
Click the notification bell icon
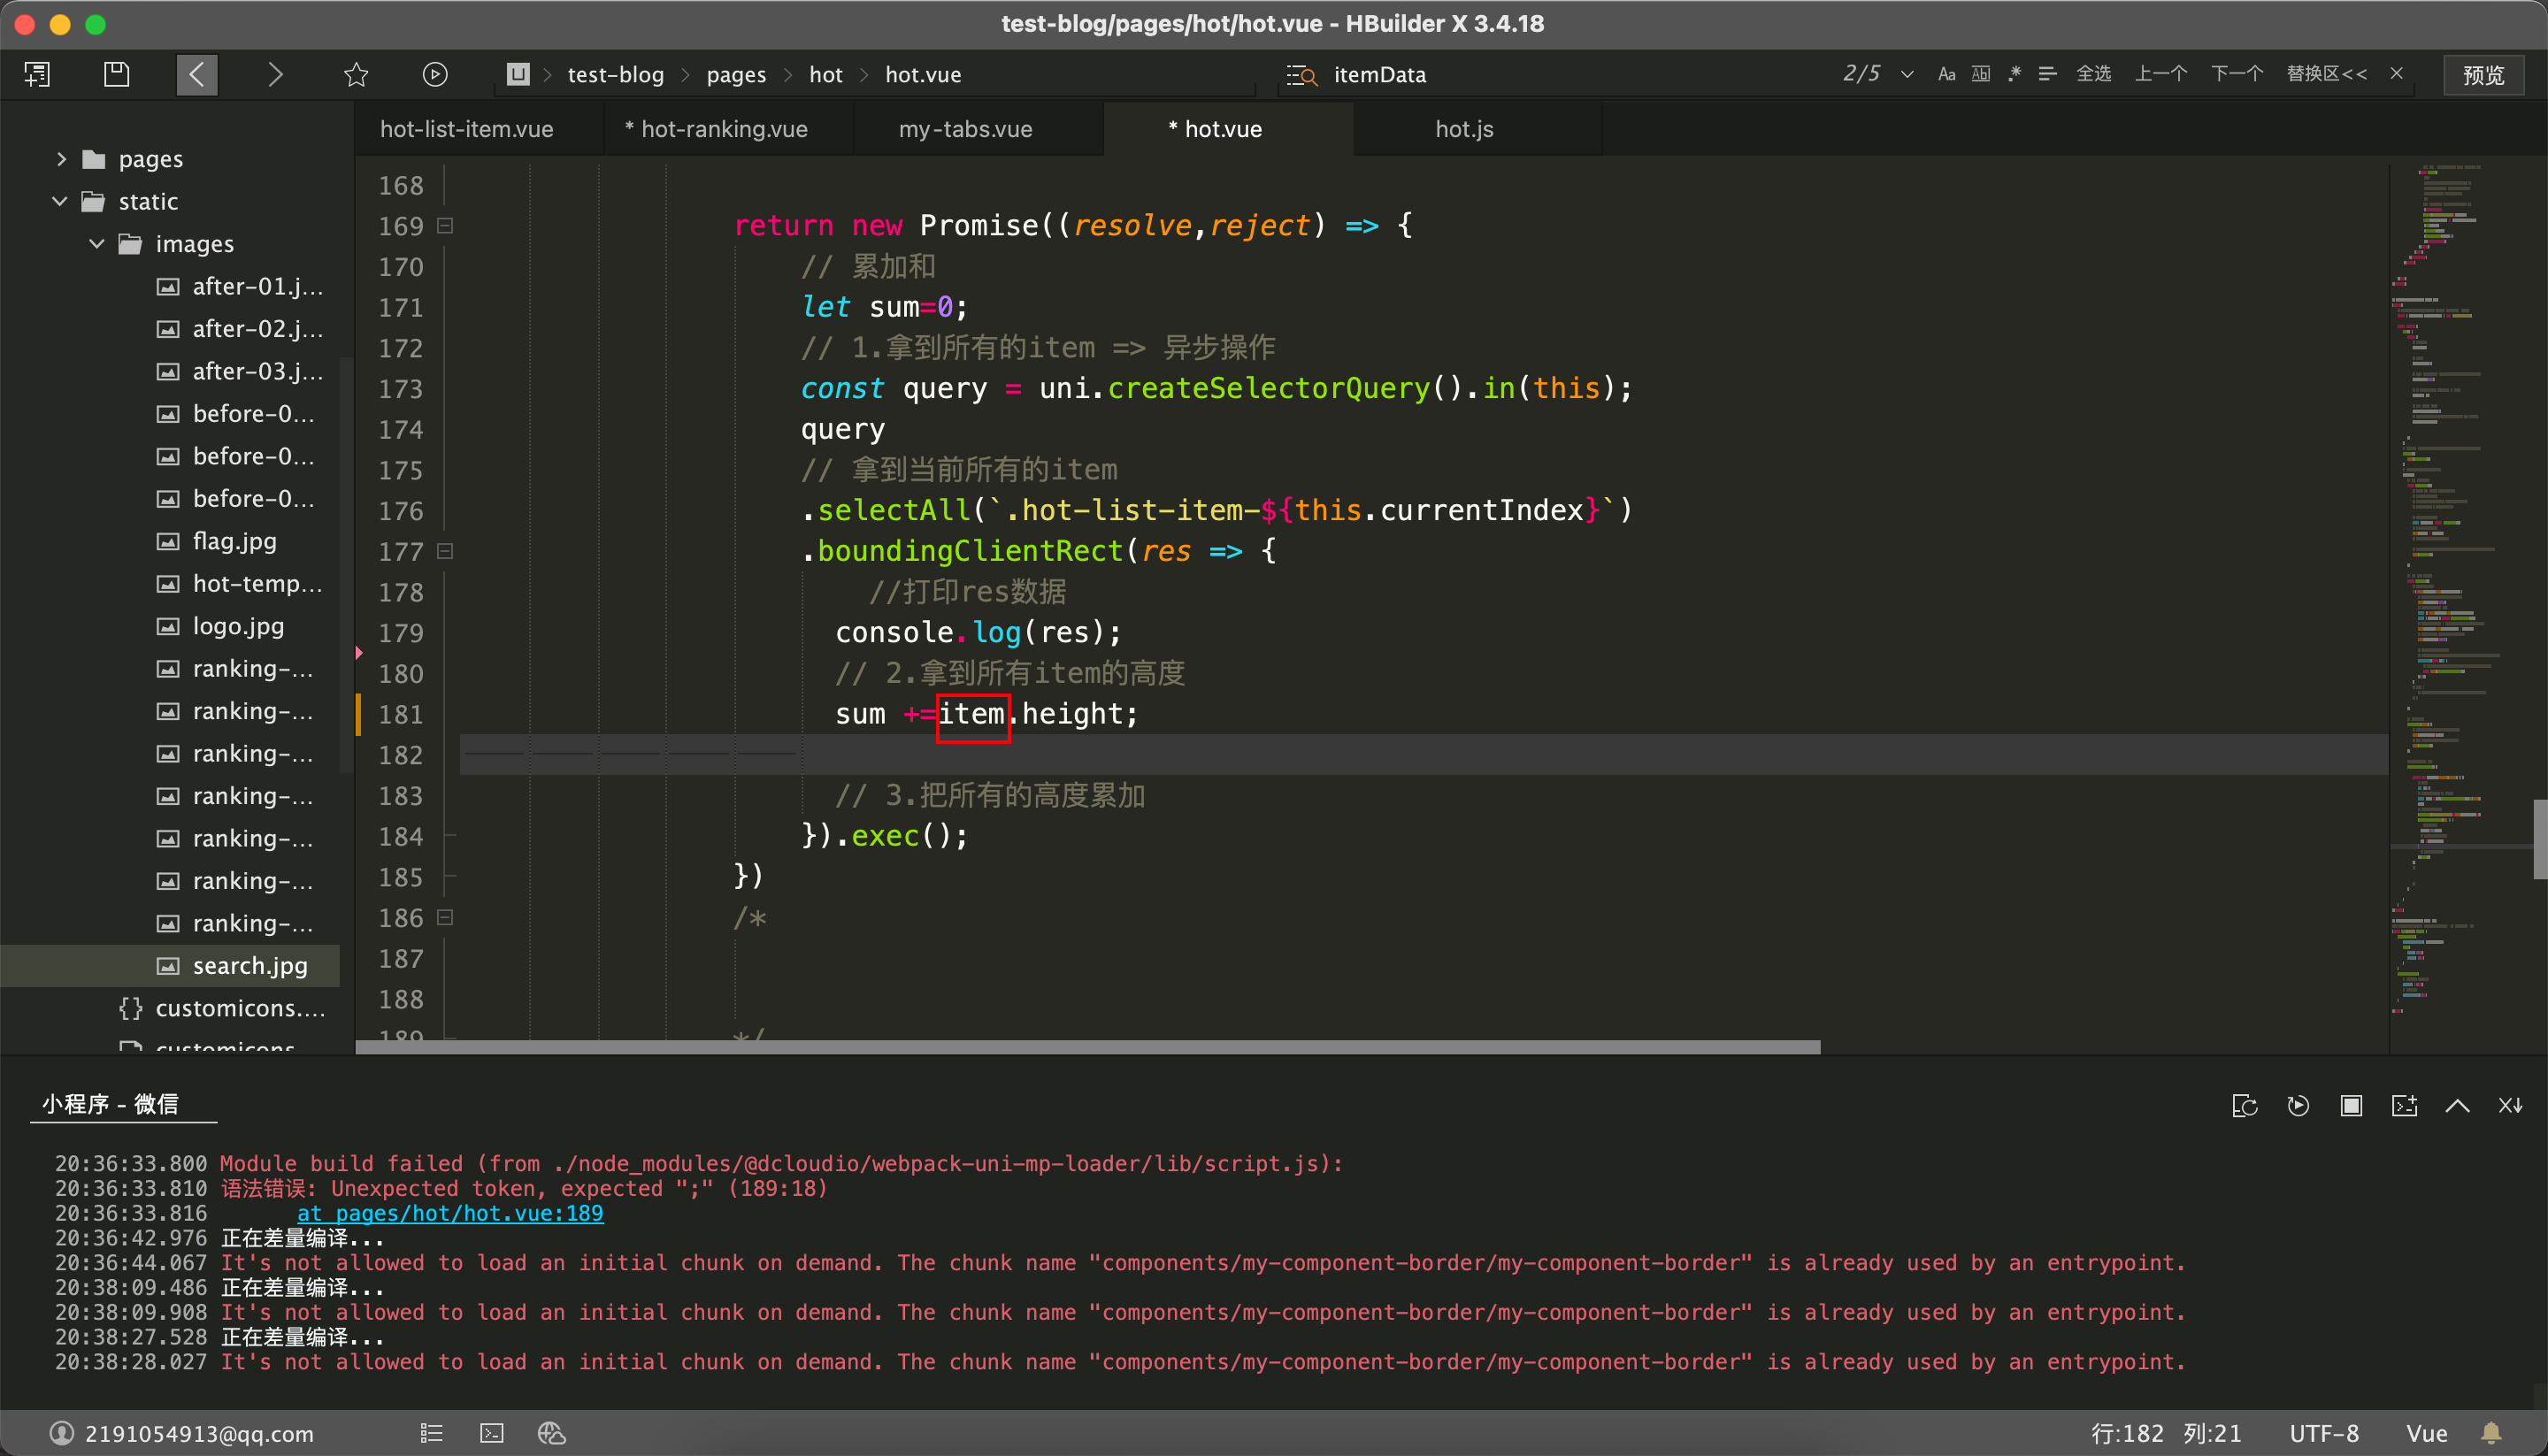pyautogui.click(x=2491, y=1433)
